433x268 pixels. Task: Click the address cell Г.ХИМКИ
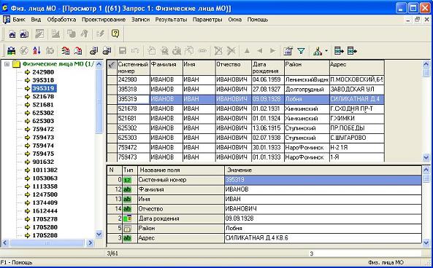tap(356, 119)
